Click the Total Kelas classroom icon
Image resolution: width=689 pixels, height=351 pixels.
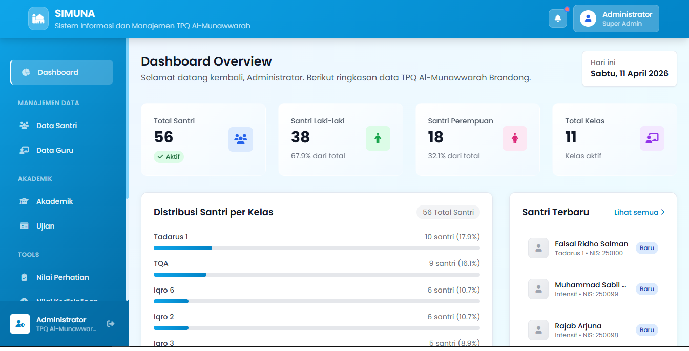652,138
